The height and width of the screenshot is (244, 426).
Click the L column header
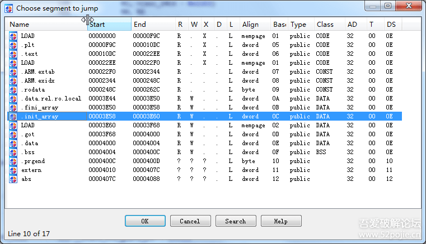click(233, 25)
